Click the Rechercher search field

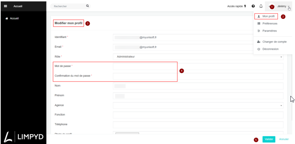71,6
